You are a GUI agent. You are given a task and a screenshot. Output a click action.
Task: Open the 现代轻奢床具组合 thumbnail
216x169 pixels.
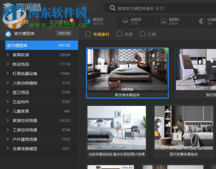tap(184, 128)
